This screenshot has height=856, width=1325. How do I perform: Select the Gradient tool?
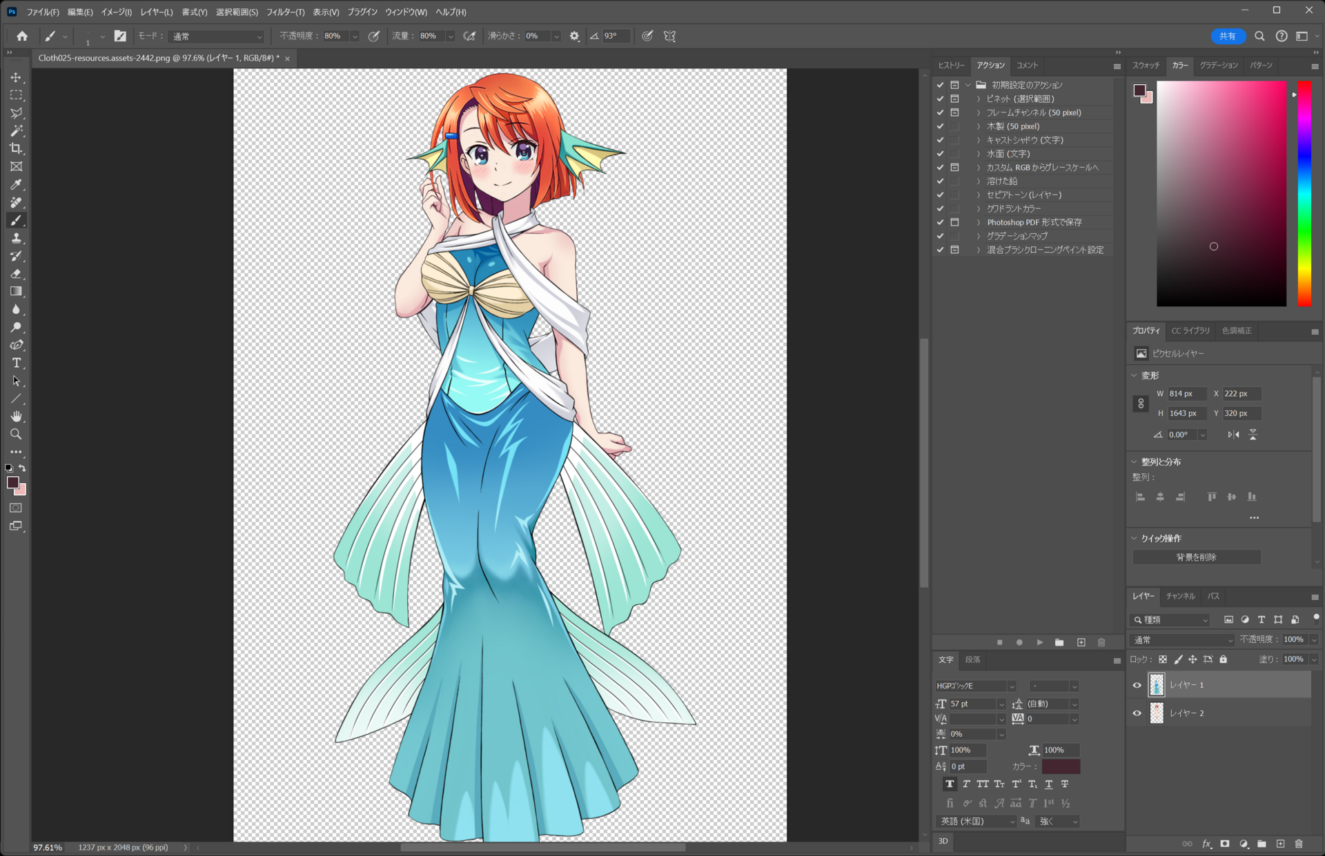[16, 292]
